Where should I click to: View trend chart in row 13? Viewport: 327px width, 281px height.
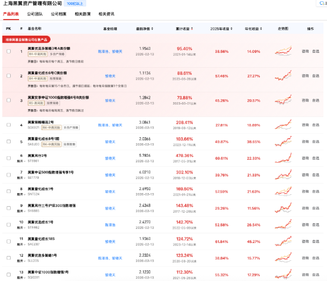click(283, 274)
